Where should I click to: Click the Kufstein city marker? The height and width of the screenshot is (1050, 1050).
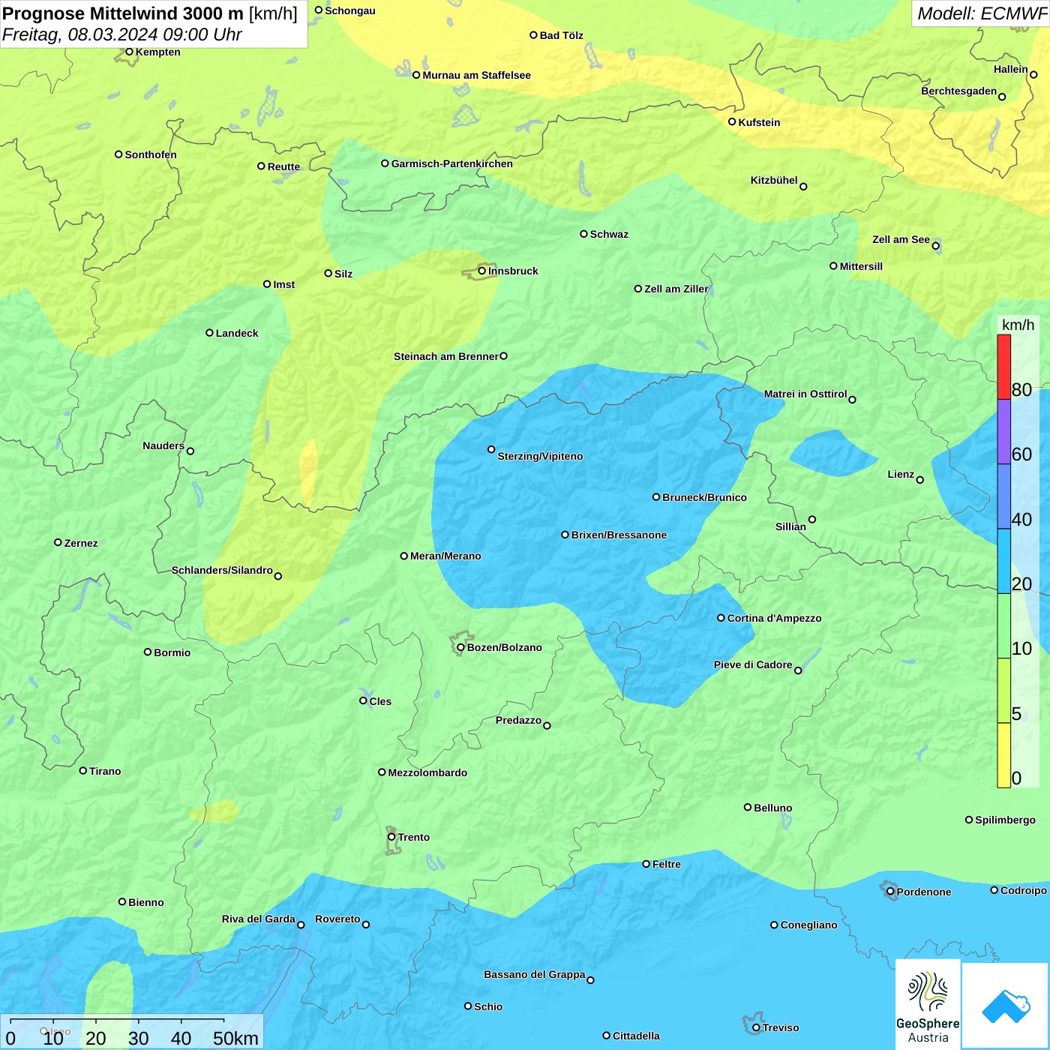pyautogui.click(x=733, y=121)
